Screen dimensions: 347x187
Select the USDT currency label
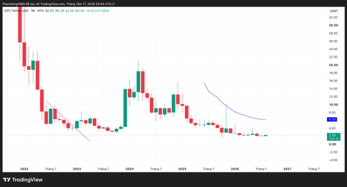pyautogui.click(x=334, y=11)
